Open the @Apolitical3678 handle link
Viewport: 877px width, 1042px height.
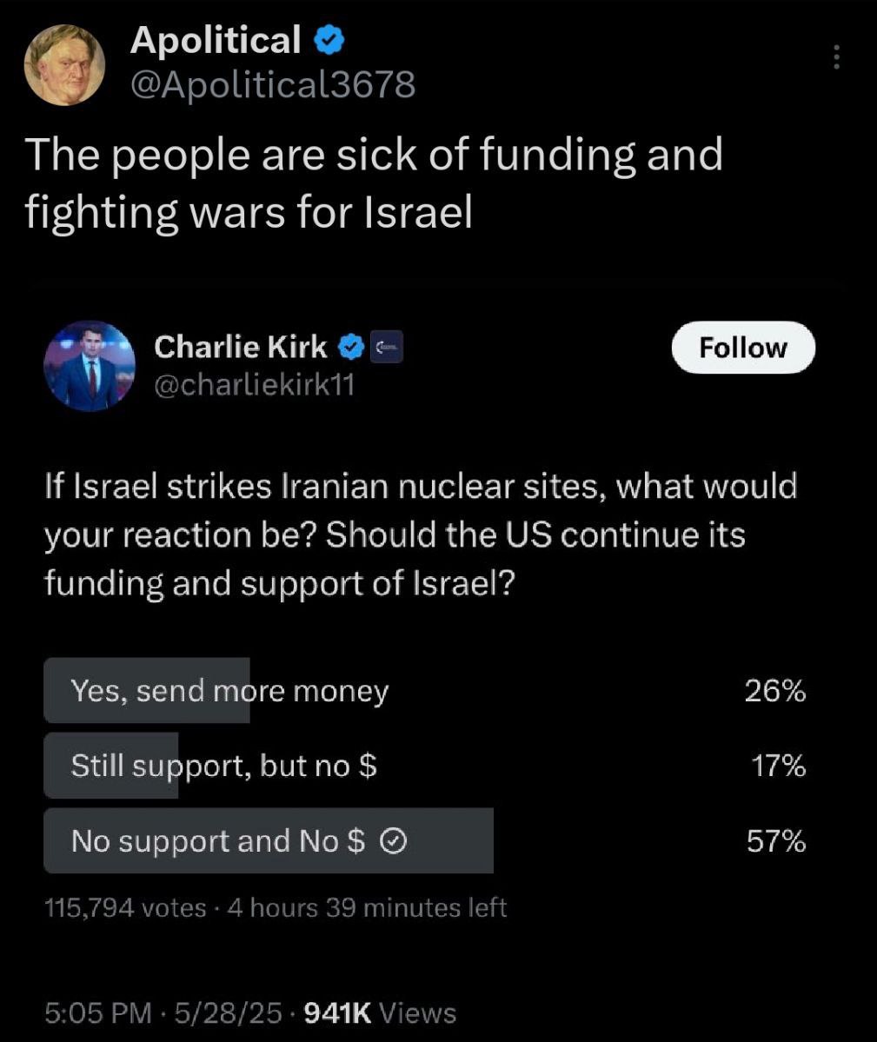(273, 84)
